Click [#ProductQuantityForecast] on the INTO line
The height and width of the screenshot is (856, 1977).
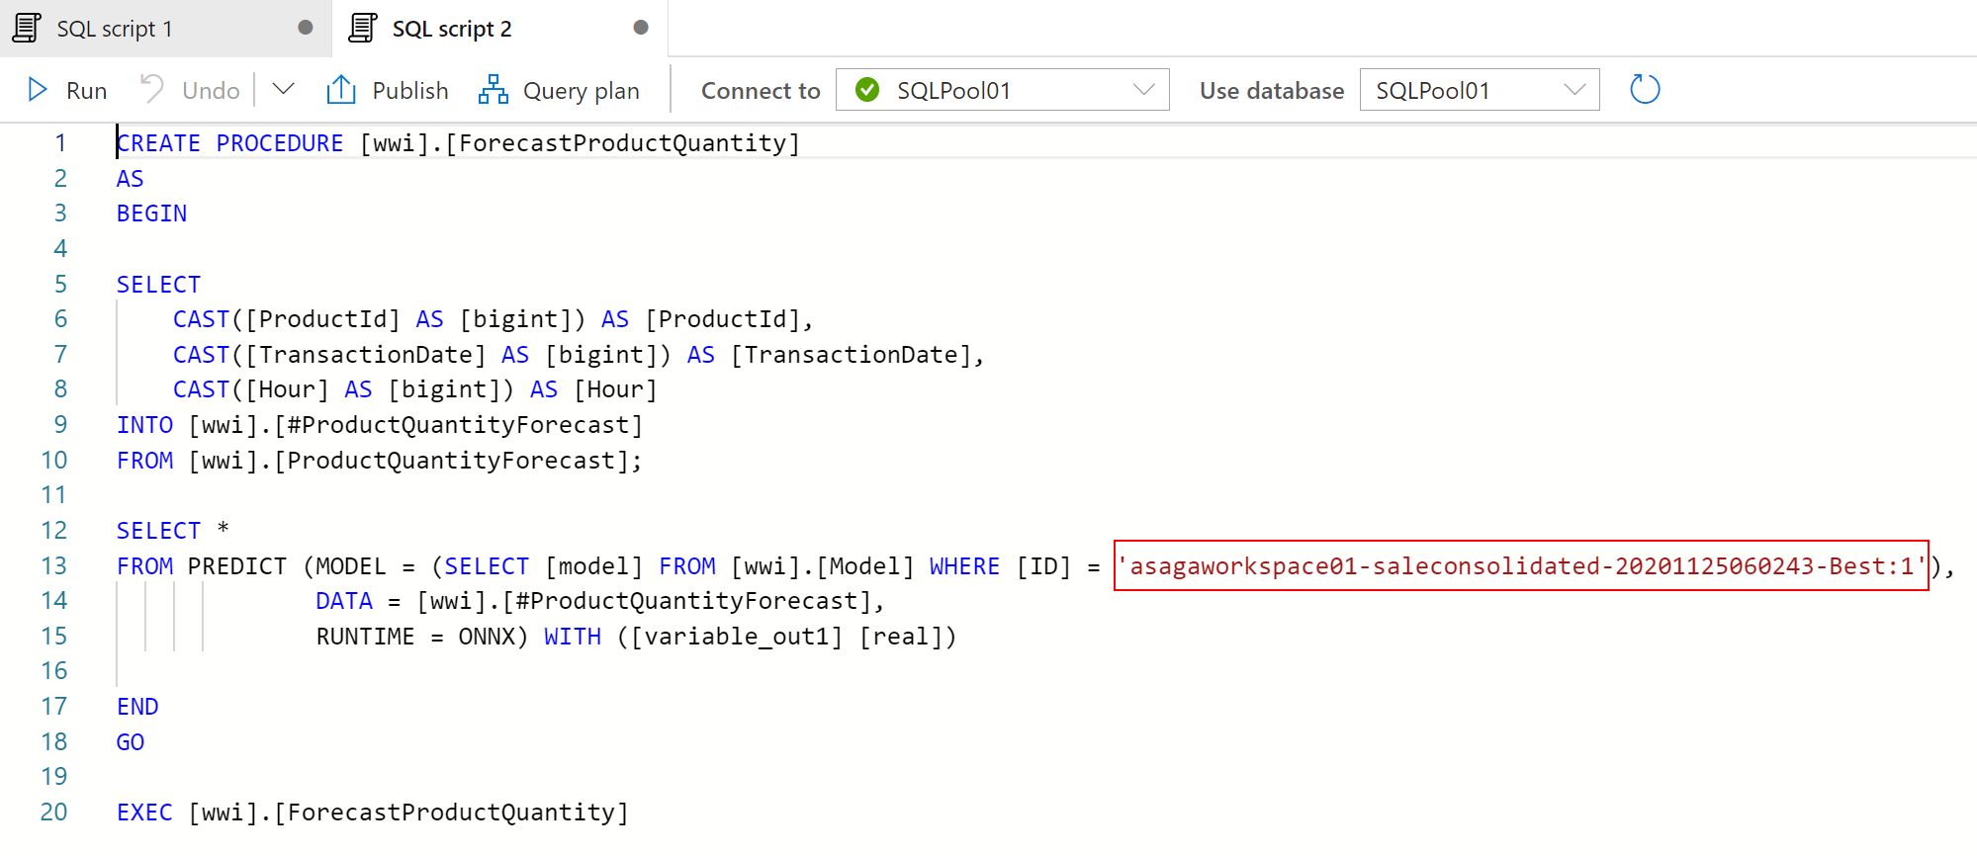pos(459,425)
